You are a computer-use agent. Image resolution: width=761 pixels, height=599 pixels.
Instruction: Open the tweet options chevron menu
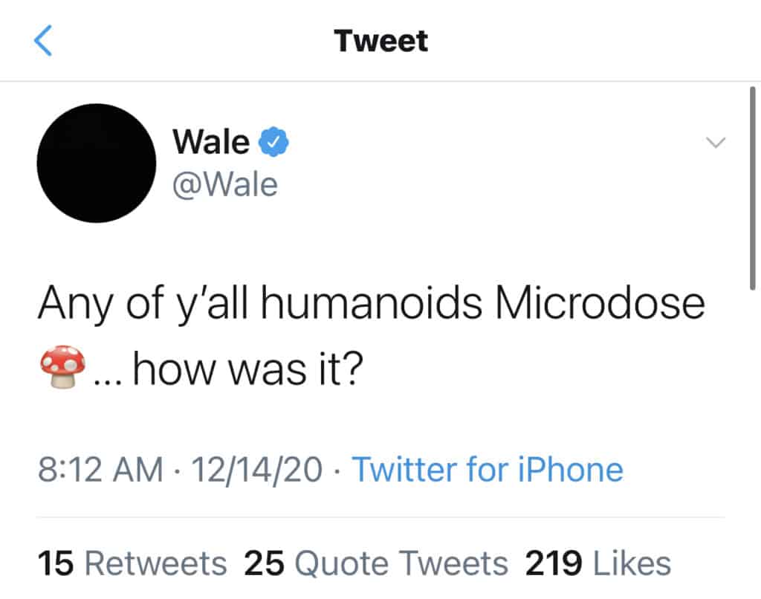click(714, 143)
